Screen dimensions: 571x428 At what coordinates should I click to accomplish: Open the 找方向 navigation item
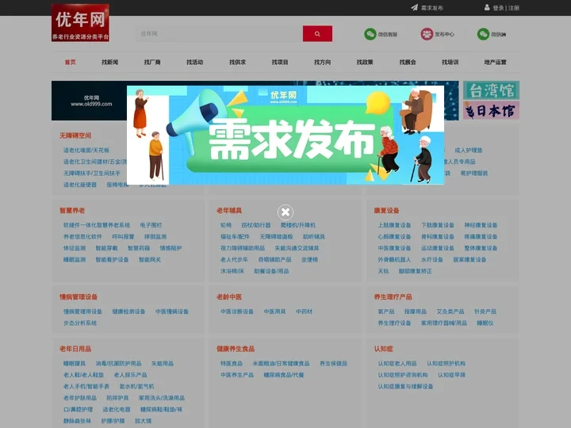pyautogui.click(x=322, y=63)
